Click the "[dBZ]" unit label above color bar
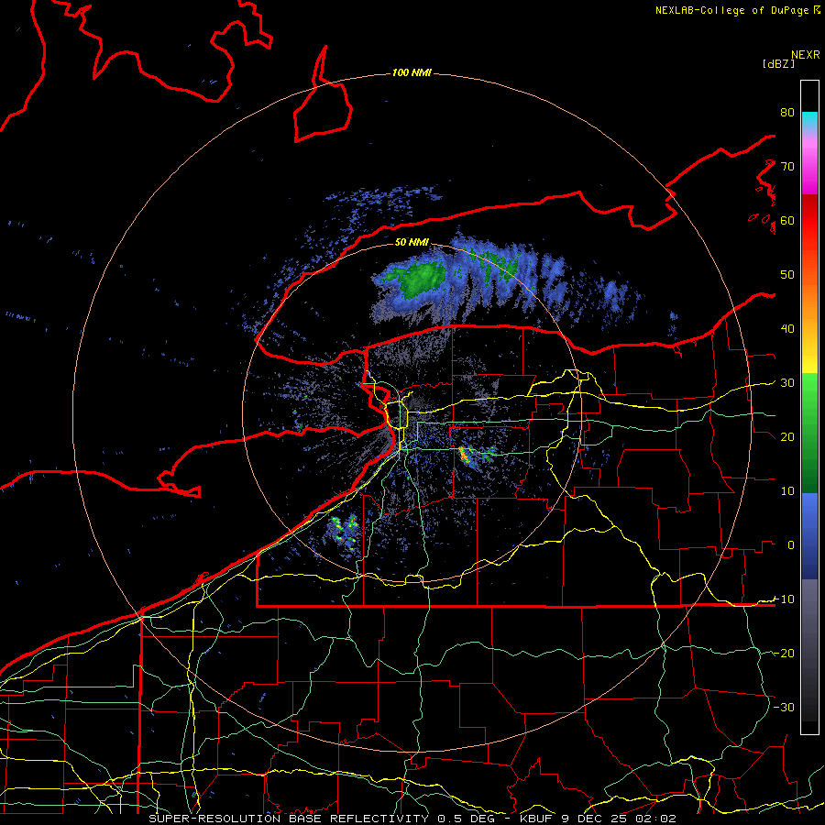825x825 pixels. coord(778,63)
